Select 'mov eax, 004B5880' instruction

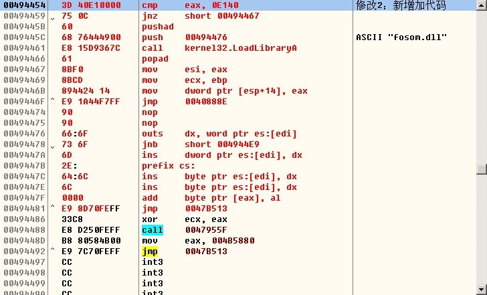pyautogui.click(x=198, y=241)
